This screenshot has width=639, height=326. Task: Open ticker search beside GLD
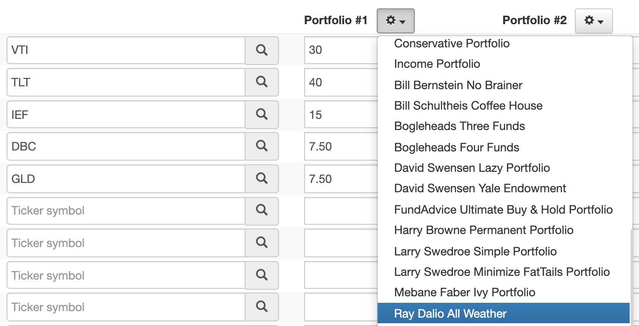[262, 178]
